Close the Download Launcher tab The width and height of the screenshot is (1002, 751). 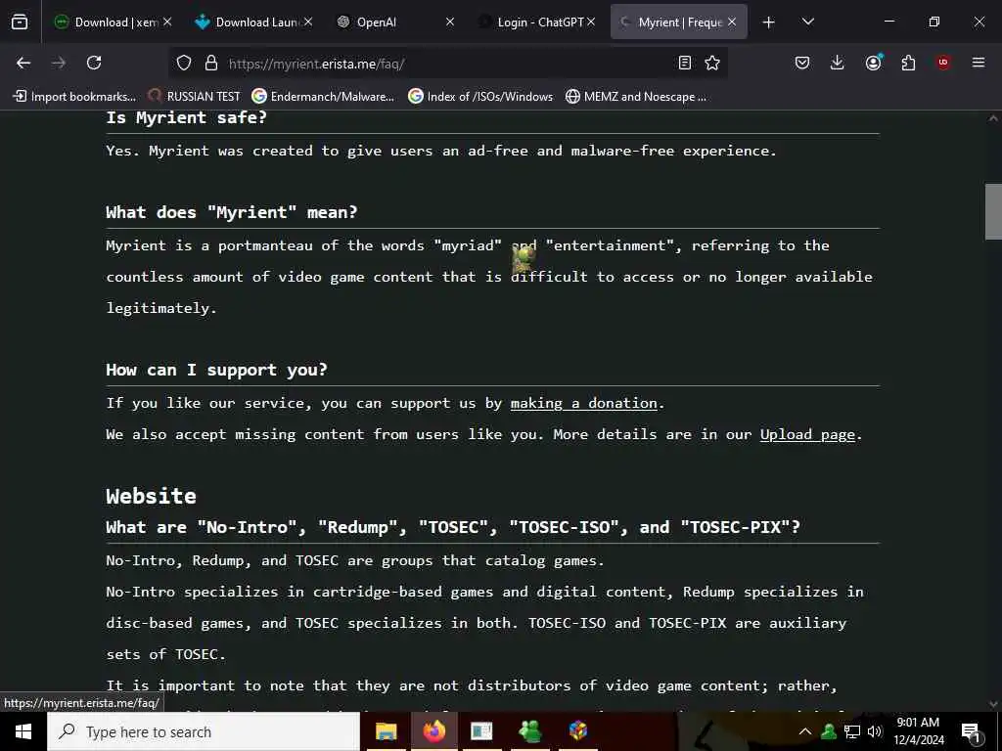[308, 22]
